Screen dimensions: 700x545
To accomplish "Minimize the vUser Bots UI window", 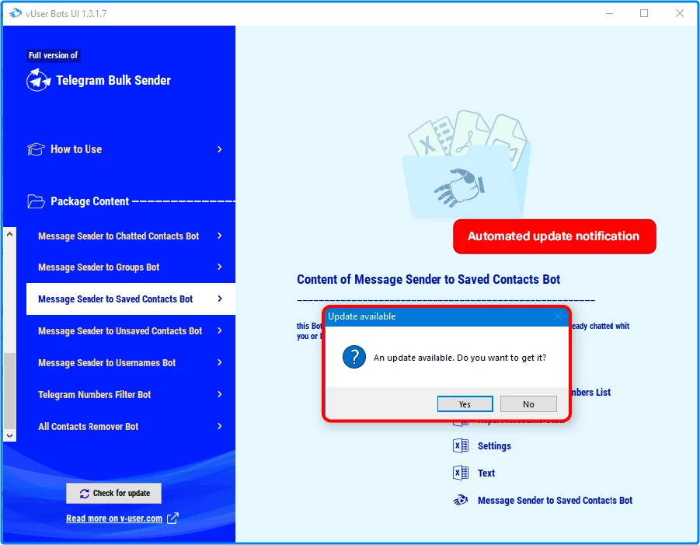I will (609, 13).
